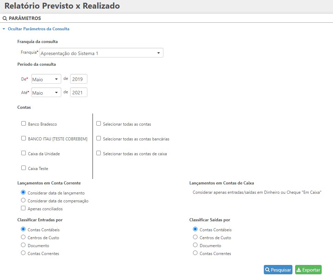
Task: Classify Entradas by Centros de Custo
Action: (23, 237)
